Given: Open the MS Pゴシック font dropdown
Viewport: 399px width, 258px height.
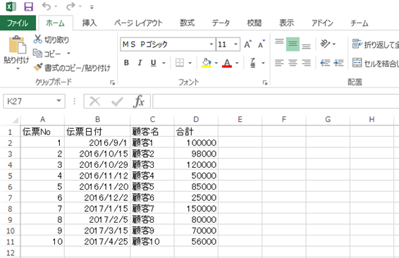Looking at the screenshot, I should pyautogui.click(x=211, y=44).
